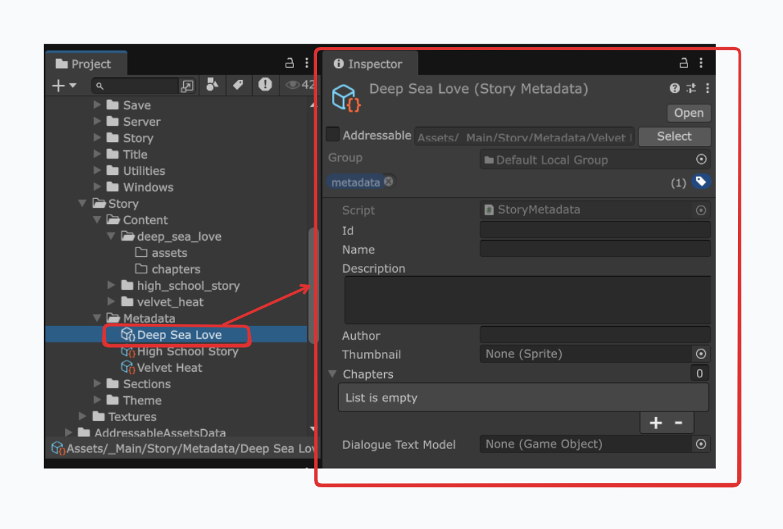
Task: Expand the high_school_story folder
Action: coord(111,285)
